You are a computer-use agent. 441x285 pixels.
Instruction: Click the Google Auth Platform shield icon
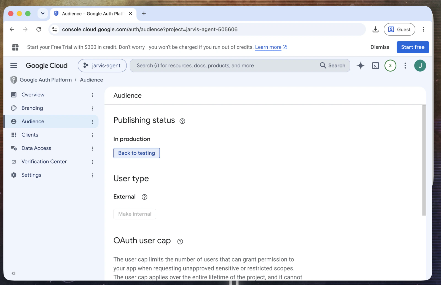14,80
